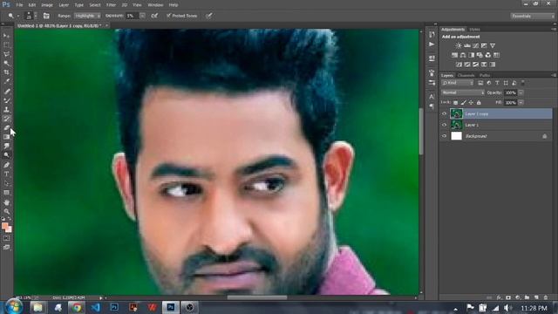558x314 pixels.
Task: Add a Black & White adjustment
Action: 472,55
